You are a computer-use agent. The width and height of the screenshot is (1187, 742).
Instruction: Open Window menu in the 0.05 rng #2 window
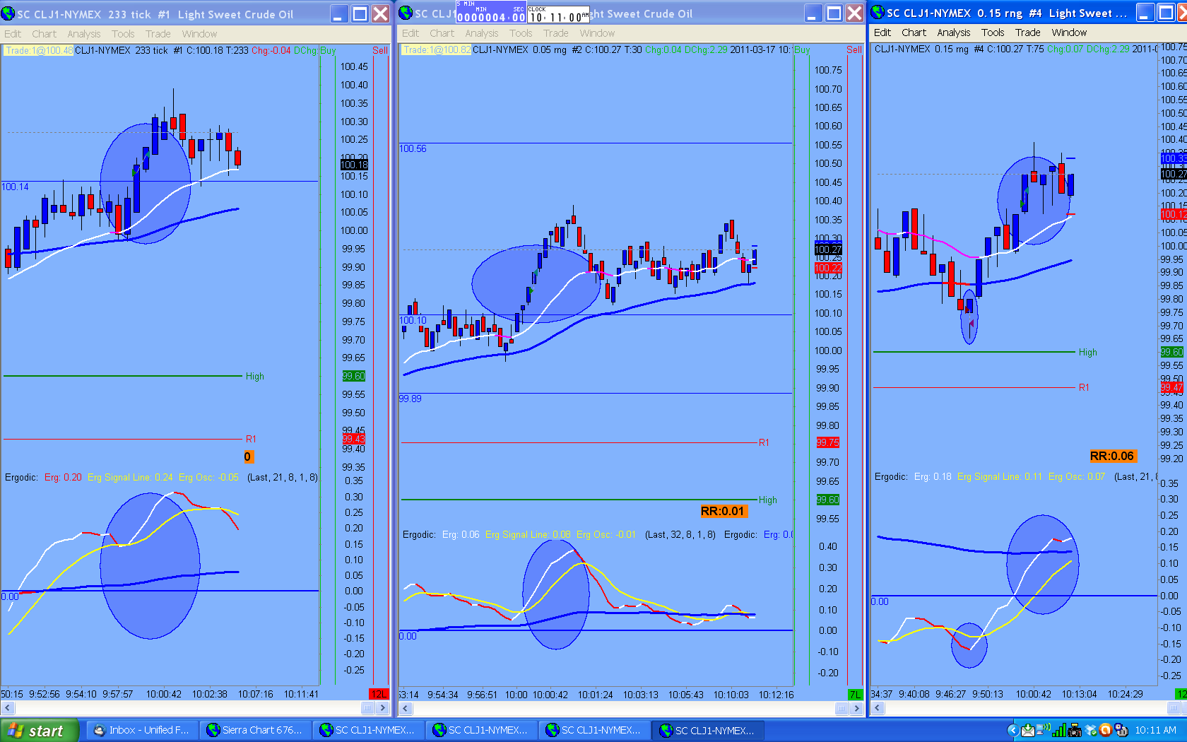point(597,33)
